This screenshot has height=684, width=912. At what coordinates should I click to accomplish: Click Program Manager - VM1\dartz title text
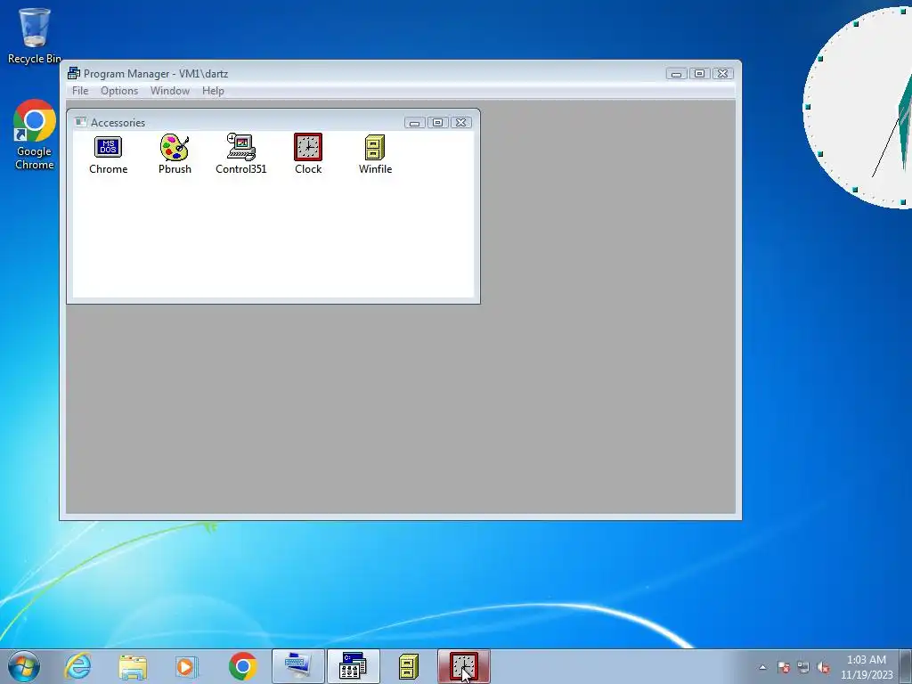[x=156, y=74]
